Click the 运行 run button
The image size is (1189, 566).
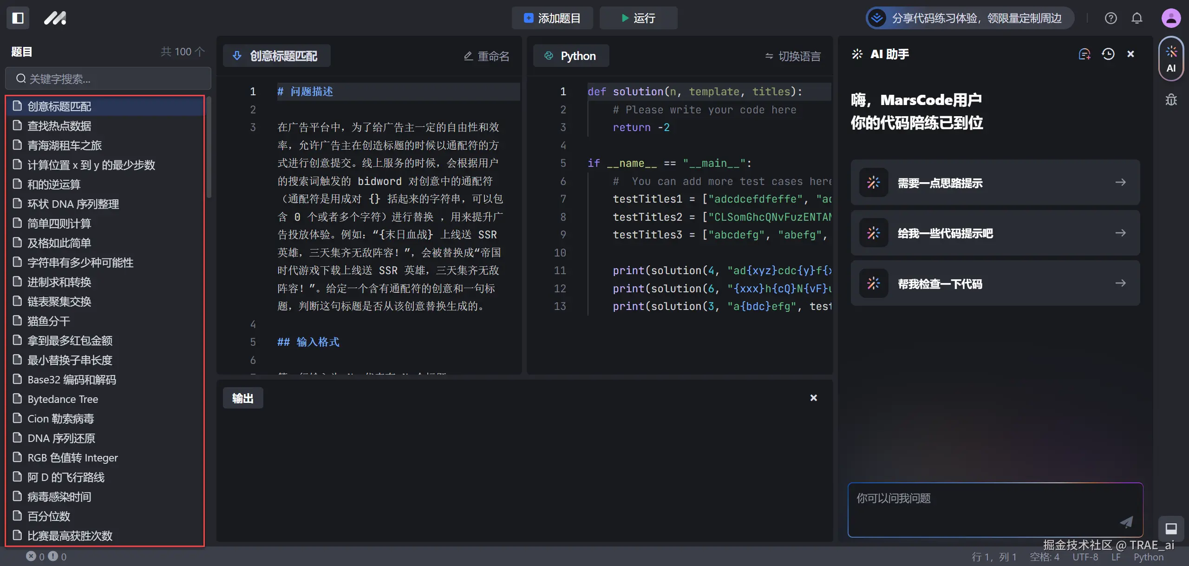click(x=638, y=18)
